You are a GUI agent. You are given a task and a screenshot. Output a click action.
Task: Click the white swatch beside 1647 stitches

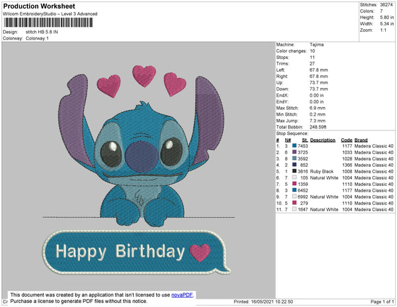[294, 209]
